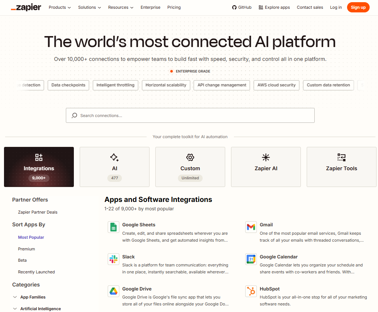Go to the Enterprise page
The height and width of the screenshot is (312, 378).
[x=150, y=8]
